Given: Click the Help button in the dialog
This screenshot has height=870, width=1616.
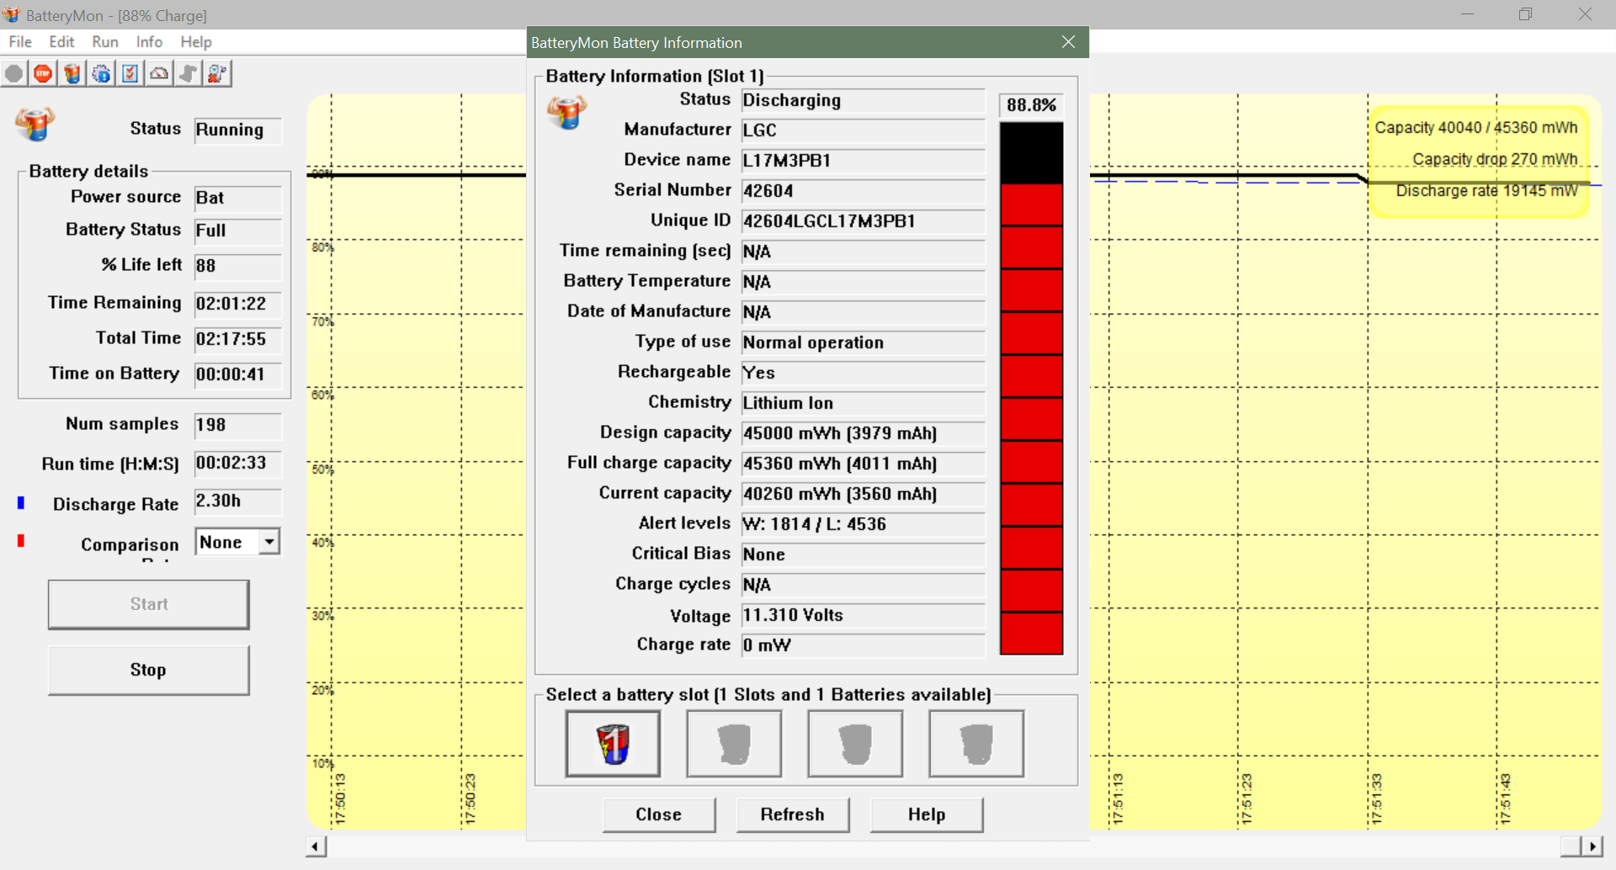Looking at the screenshot, I should tap(927, 814).
